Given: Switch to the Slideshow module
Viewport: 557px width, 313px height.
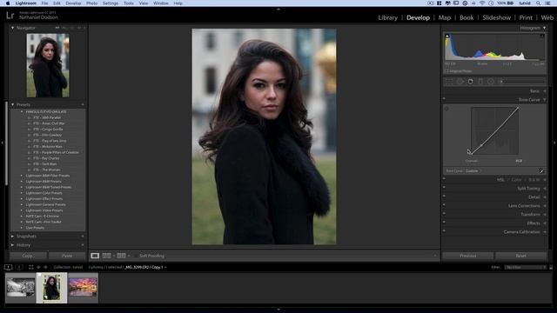Looking at the screenshot, I should click(496, 17).
